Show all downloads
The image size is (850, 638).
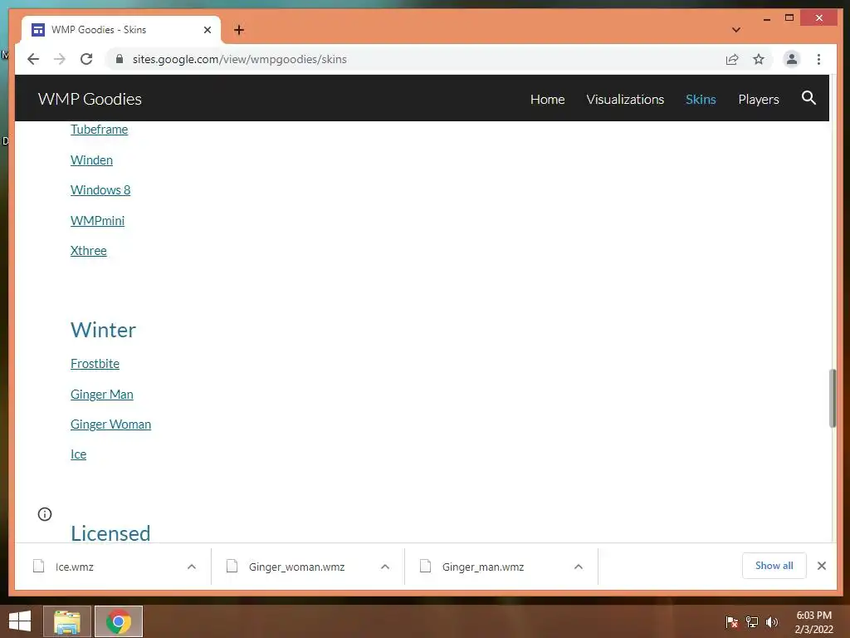774,565
